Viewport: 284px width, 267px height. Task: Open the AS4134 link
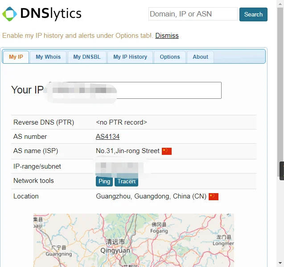pos(107,137)
